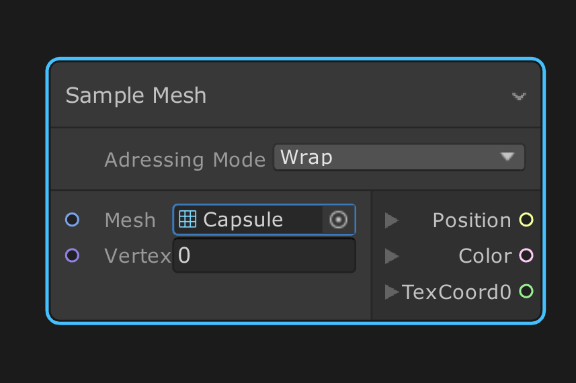Click the Mesh input port circle
Viewport: 576px width, 383px height.
coord(72,220)
